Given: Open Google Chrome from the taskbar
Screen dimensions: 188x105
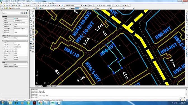Looking at the screenshot, I should point(41,103).
